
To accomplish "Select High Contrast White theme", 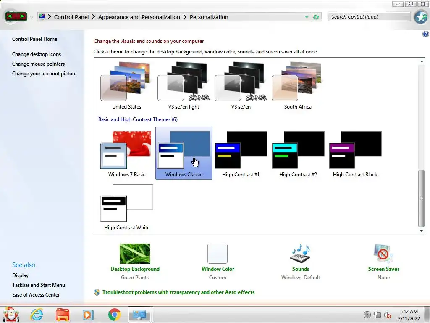I will 126,207.
